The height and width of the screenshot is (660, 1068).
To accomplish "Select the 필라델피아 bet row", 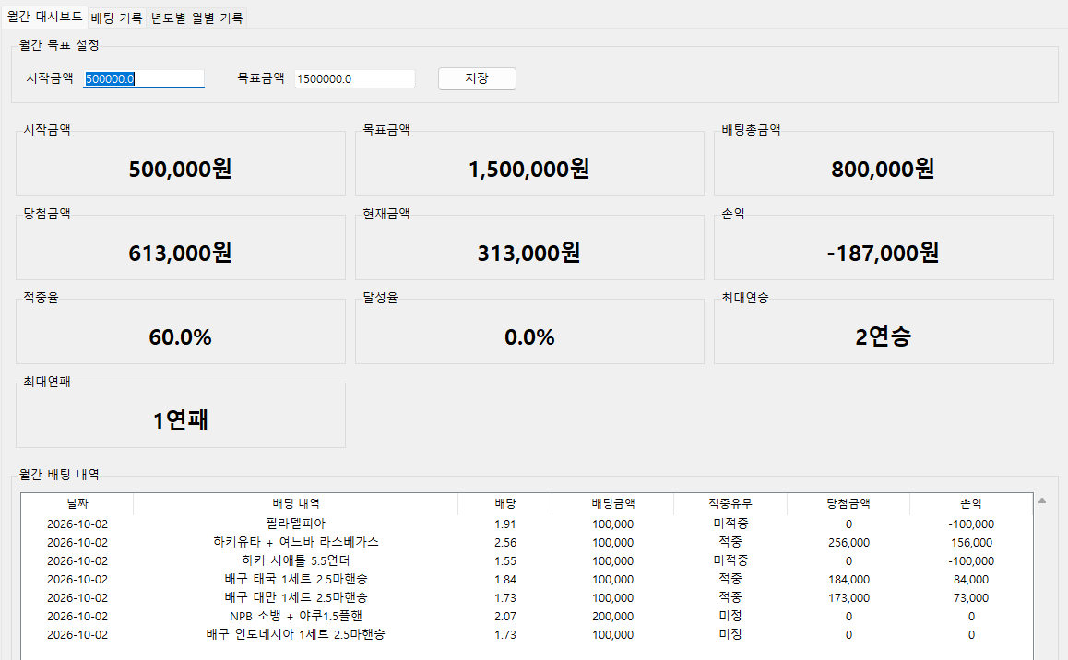I will pyautogui.click(x=527, y=524).
